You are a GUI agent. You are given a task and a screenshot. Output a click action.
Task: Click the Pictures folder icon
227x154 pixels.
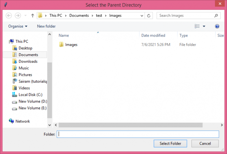[x=15, y=75]
